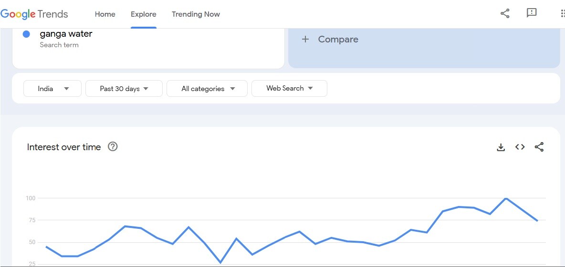Open the Past 30 days dropdown
Screen dimensions: 565x267
[124, 89]
